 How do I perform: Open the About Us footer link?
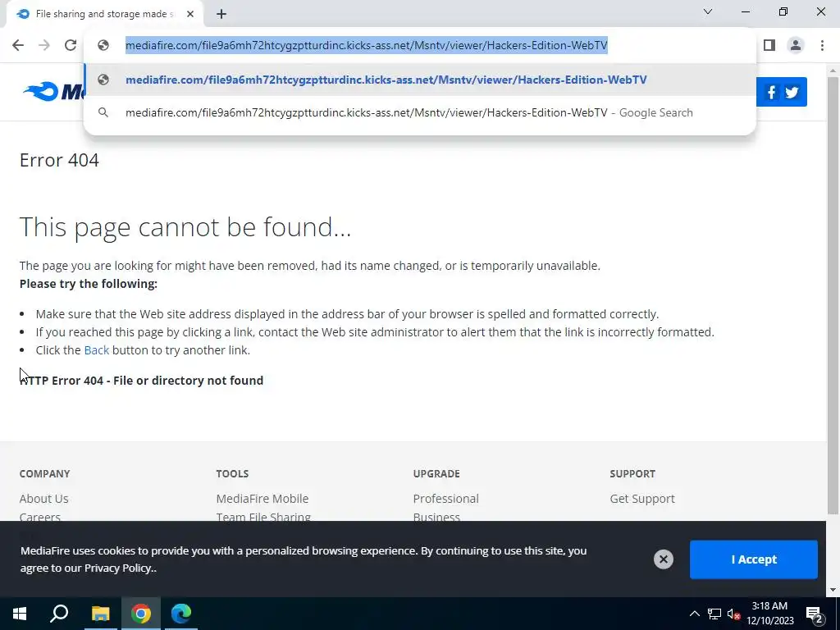point(44,499)
